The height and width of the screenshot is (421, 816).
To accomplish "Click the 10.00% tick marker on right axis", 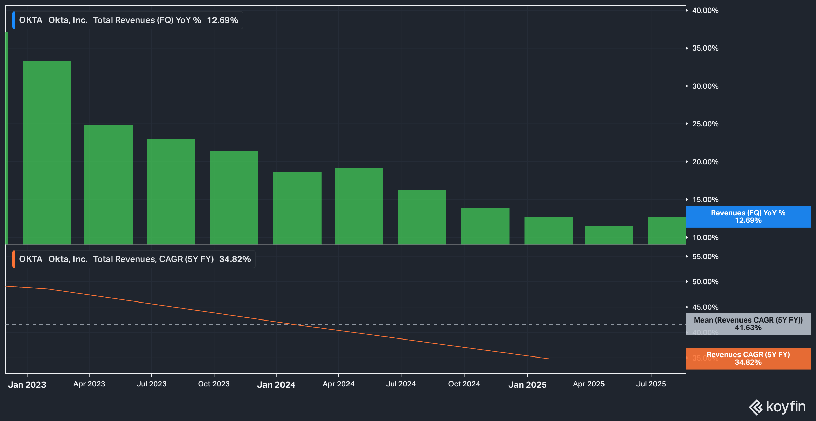I will point(706,238).
